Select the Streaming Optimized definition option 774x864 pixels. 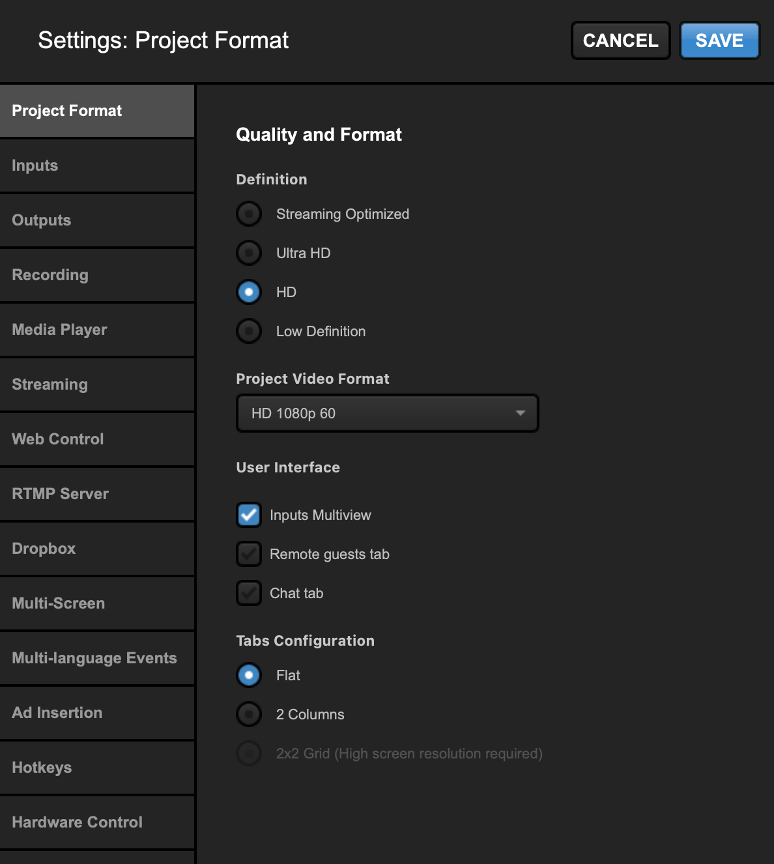pyautogui.click(x=249, y=214)
